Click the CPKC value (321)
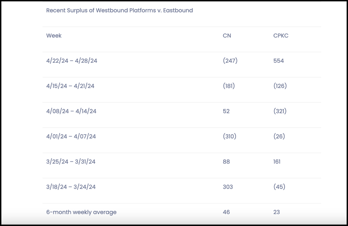This screenshot has width=348, height=226. click(280, 111)
